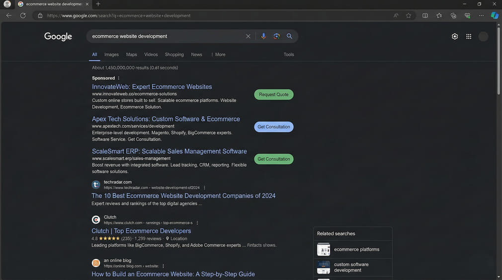The height and width of the screenshot is (280, 502).
Task: Click ScaleSmart Get Consultation button
Action: click(x=274, y=159)
